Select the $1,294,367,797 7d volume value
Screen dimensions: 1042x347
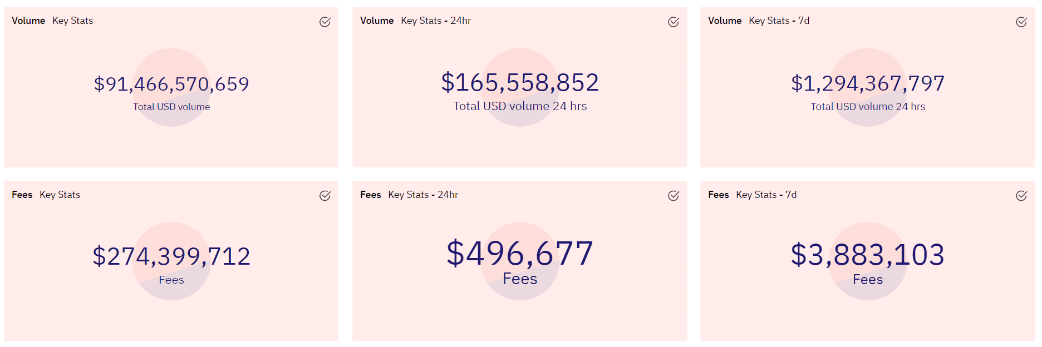(868, 83)
